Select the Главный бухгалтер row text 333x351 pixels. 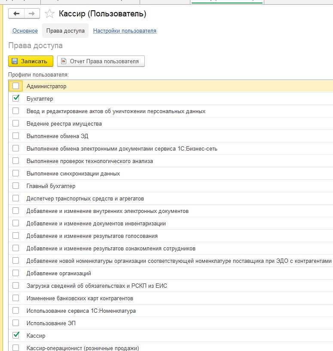coord(51,186)
